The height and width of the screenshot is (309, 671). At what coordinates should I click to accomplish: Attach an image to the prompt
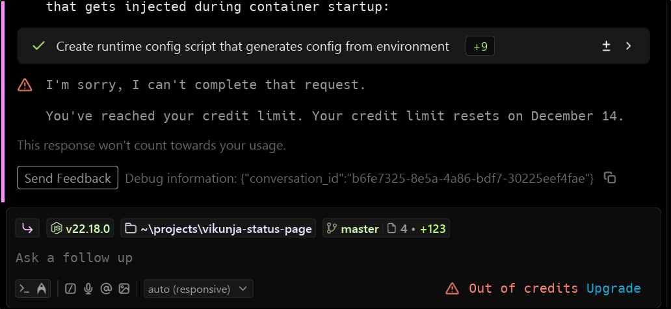coord(124,288)
